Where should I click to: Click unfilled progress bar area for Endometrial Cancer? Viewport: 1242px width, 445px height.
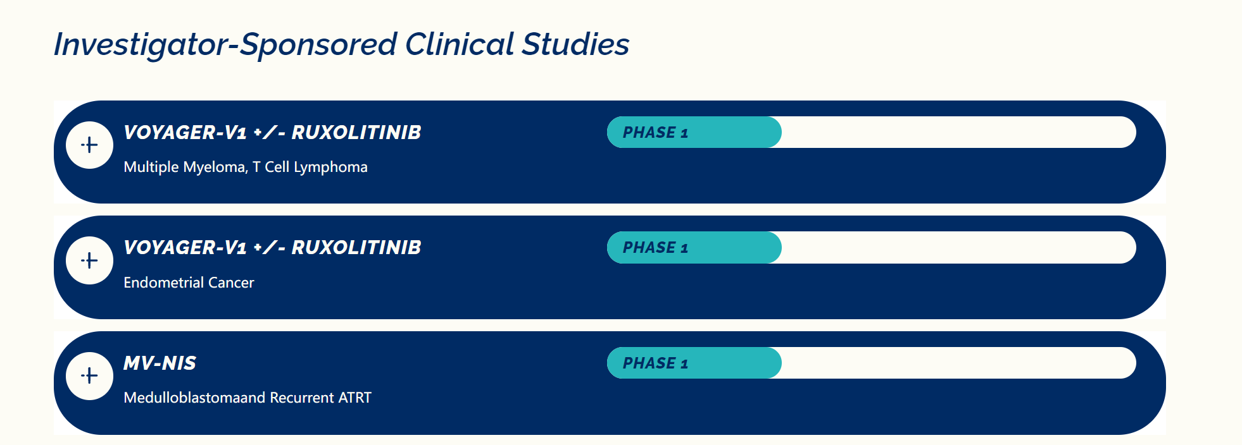pyautogui.click(x=956, y=248)
